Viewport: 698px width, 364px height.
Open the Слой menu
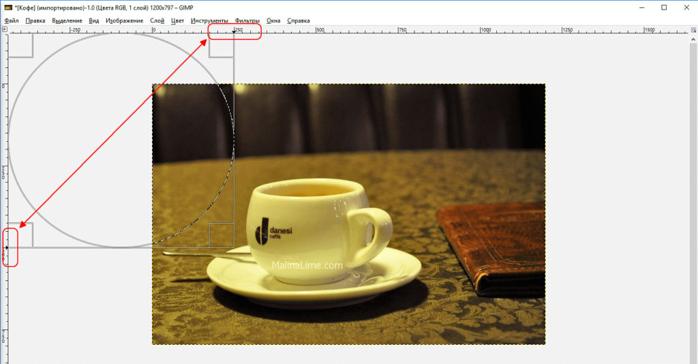pos(157,20)
